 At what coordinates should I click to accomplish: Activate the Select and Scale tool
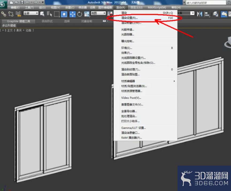(87, 14)
